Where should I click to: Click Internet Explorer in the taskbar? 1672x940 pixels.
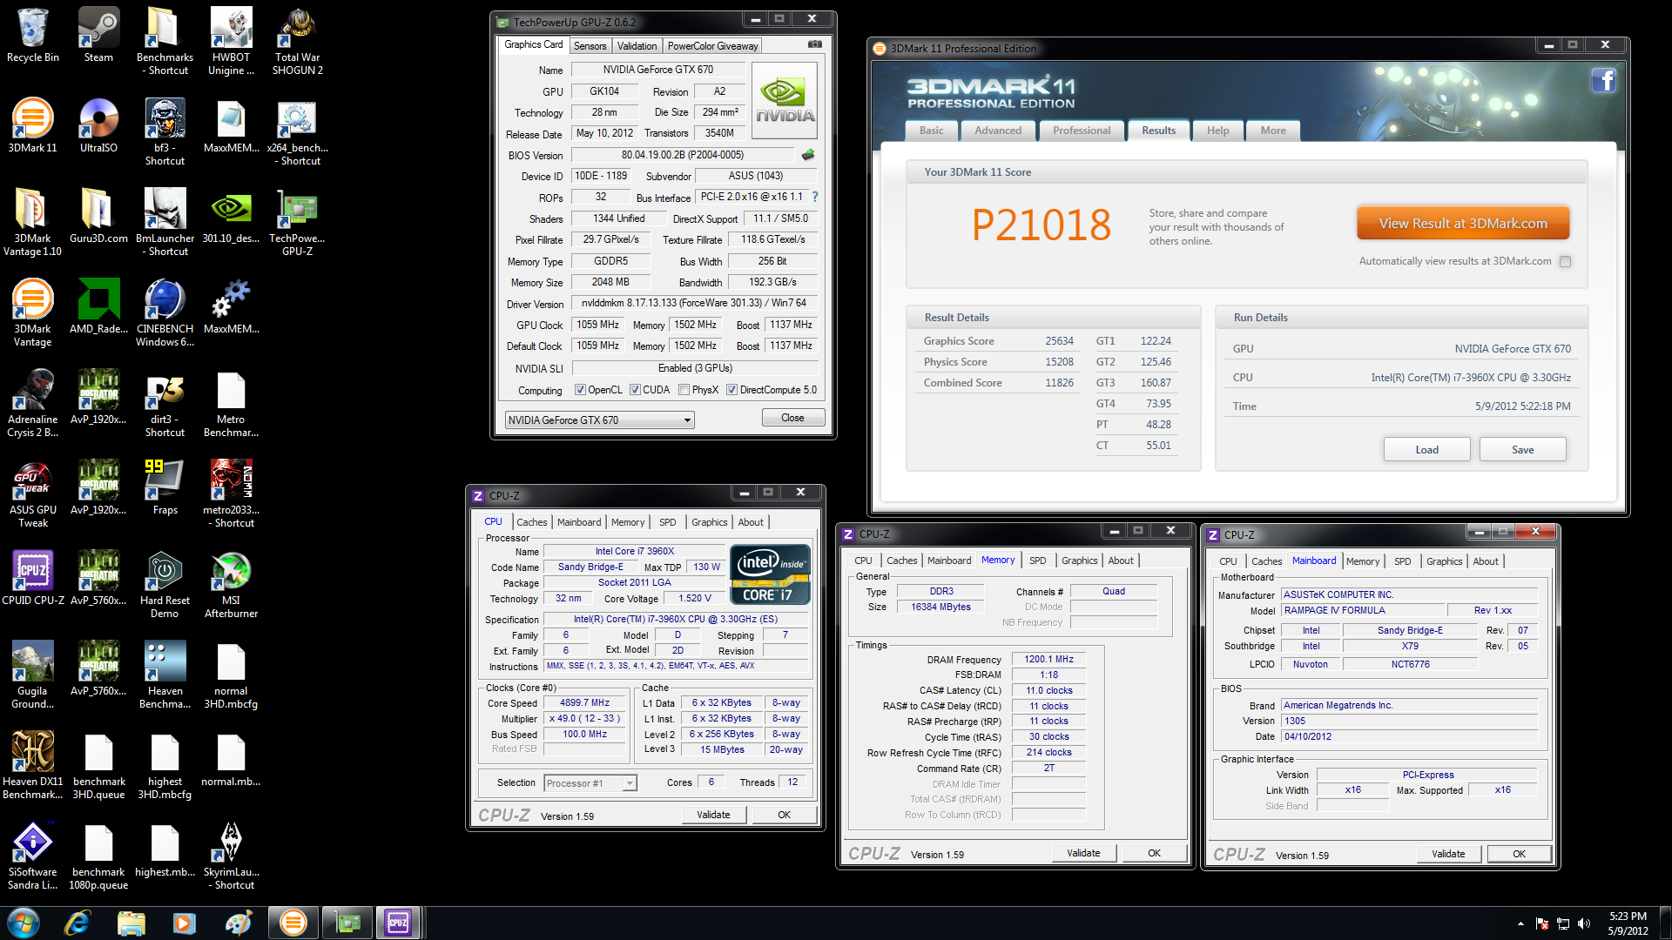[x=77, y=922]
